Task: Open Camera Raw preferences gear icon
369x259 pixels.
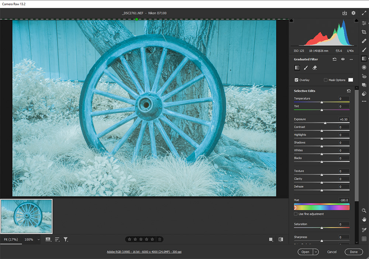Action: coord(354,13)
